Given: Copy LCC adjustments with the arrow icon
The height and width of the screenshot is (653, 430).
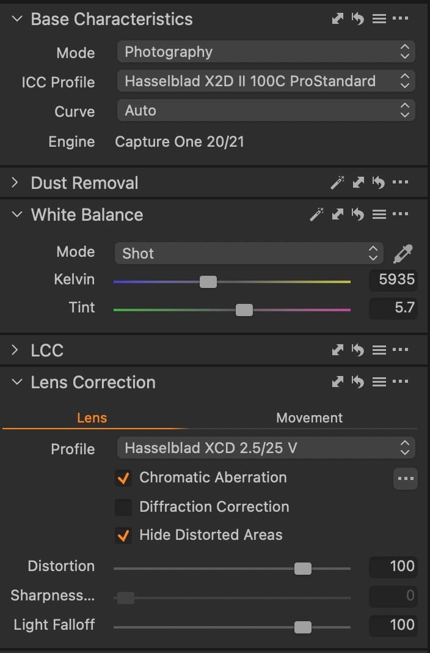Looking at the screenshot, I should (x=337, y=350).
